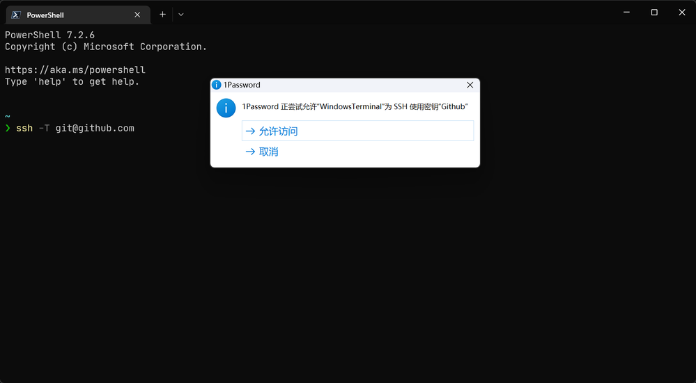
Task: Select the PowerShell tab title
Action: [45, 15]
